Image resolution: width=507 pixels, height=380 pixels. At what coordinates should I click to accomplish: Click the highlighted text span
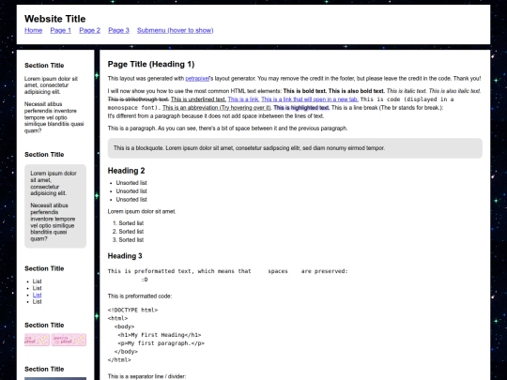[x=301, y=108]
